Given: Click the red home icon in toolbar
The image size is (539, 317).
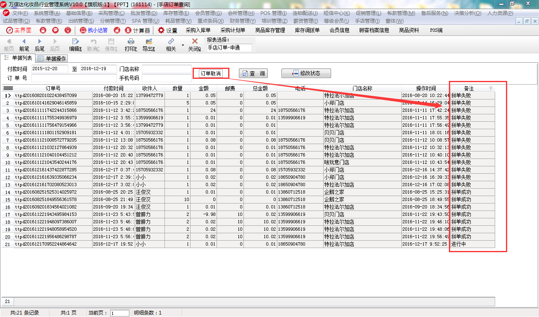Looking at the screenshot, I should (x=117, y=30).
